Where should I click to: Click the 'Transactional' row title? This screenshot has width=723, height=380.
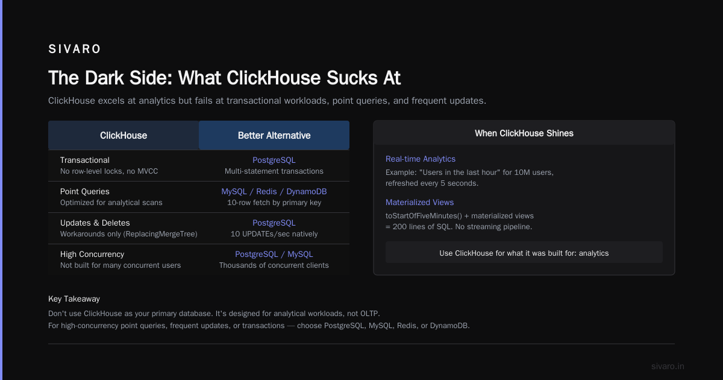click(85, 160)
